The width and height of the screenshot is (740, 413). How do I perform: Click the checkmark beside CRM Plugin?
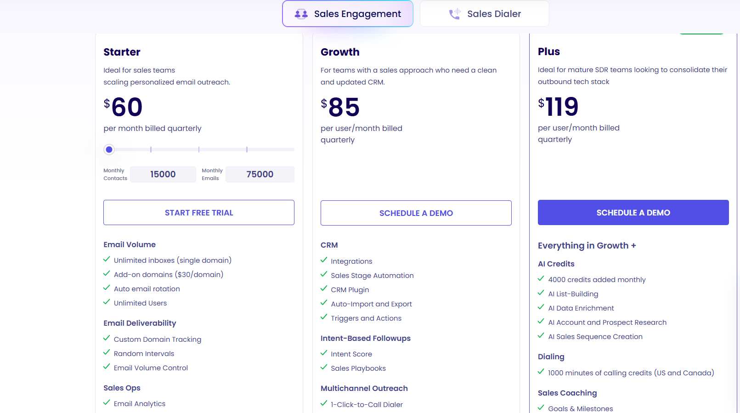(x=324, y=289)
